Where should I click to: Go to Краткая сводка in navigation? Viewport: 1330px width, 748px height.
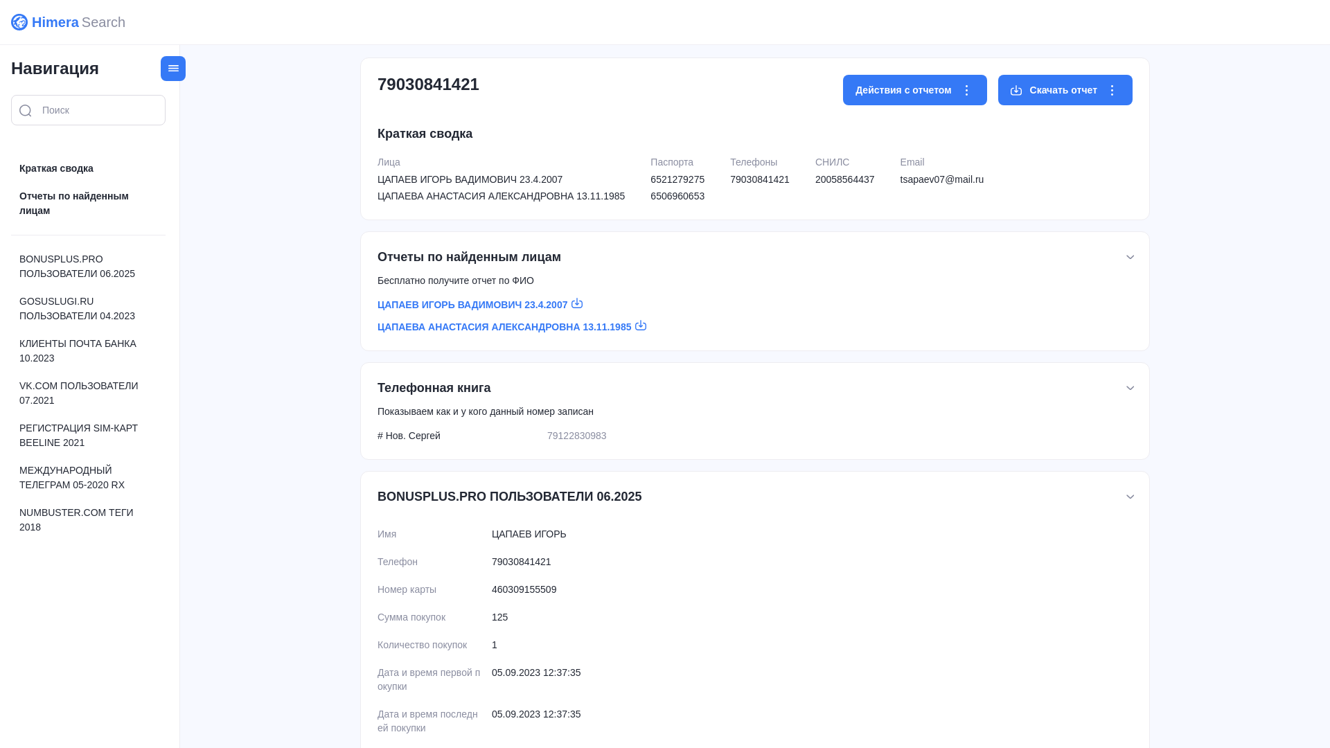pyautogui.click(x=56, y=168)
